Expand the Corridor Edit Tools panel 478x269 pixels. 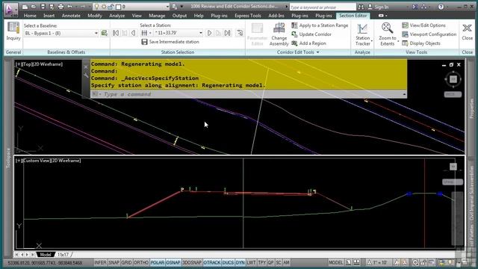318,52
